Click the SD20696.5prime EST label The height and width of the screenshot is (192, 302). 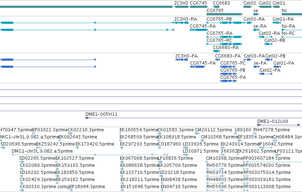(x=18, y=144)
